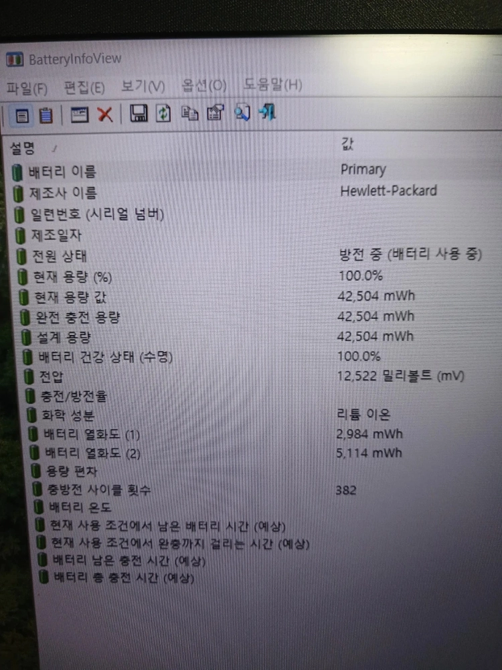The height and width of the screenshot is (670, 502).
Task: Click the battery icon beside 전압
Action: (29, 377)
